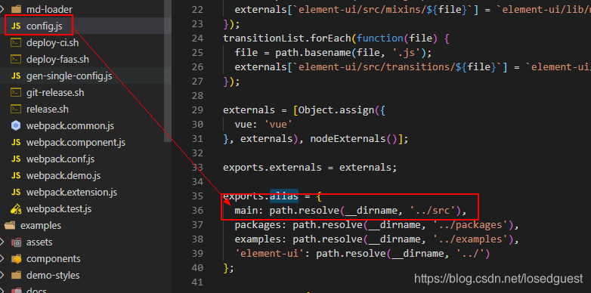Click the shell icon beside deploy-faas.sh
This screenshot has width=591, height=293.
16,59
